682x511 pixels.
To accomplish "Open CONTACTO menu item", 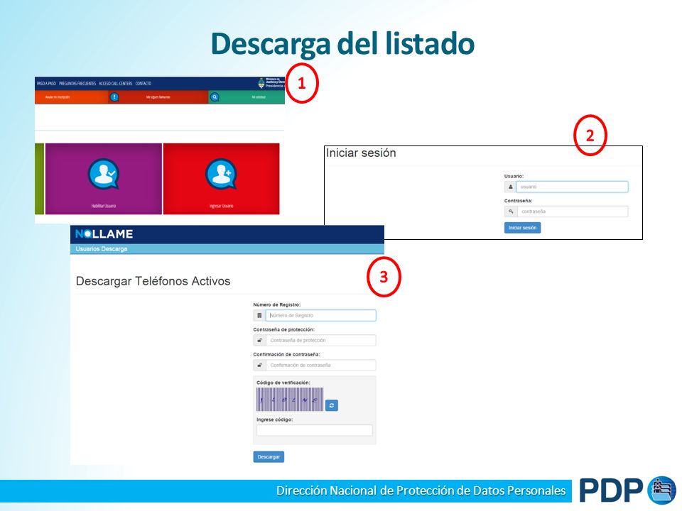I will pos(143,84).
